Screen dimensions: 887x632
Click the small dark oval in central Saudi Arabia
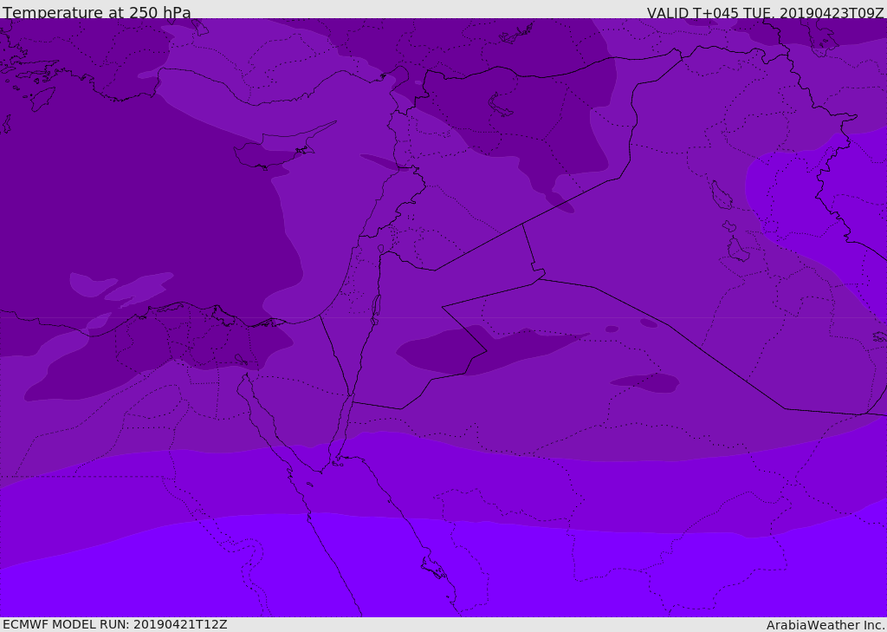pos(646,382)
